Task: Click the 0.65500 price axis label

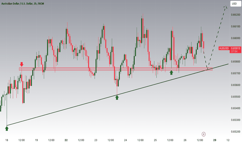Action: [x=236, y=97]
